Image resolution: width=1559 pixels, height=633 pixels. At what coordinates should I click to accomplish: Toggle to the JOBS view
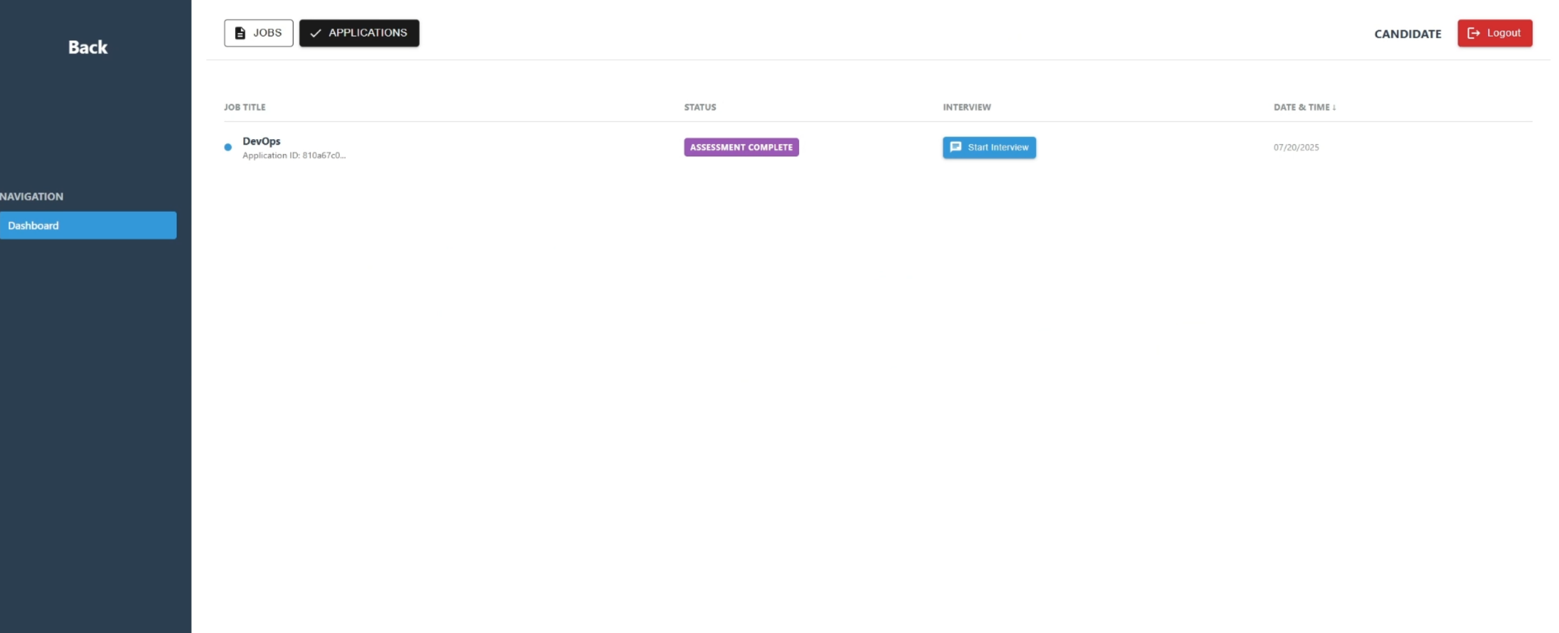[258, 33]
